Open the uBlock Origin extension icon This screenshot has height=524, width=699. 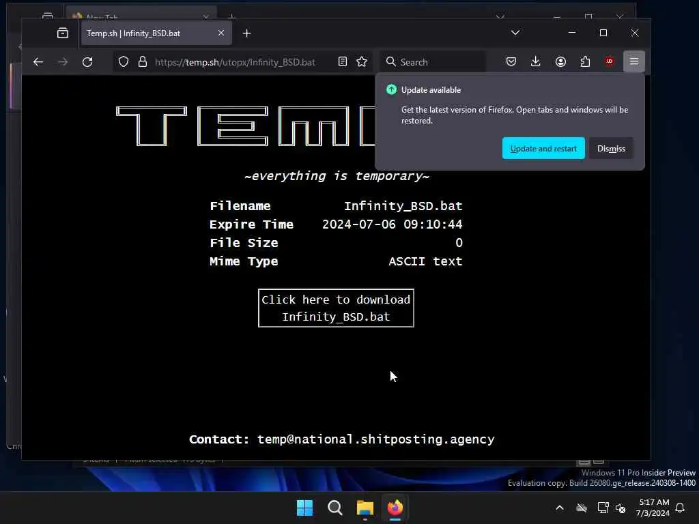(x=610, y=61)
